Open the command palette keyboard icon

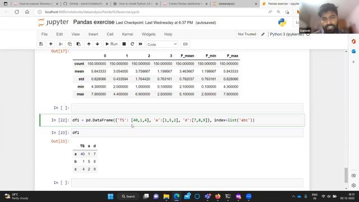point(185,44)
